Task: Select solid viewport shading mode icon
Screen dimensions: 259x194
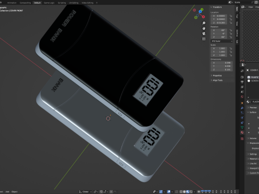Action: tap(185, 192)
